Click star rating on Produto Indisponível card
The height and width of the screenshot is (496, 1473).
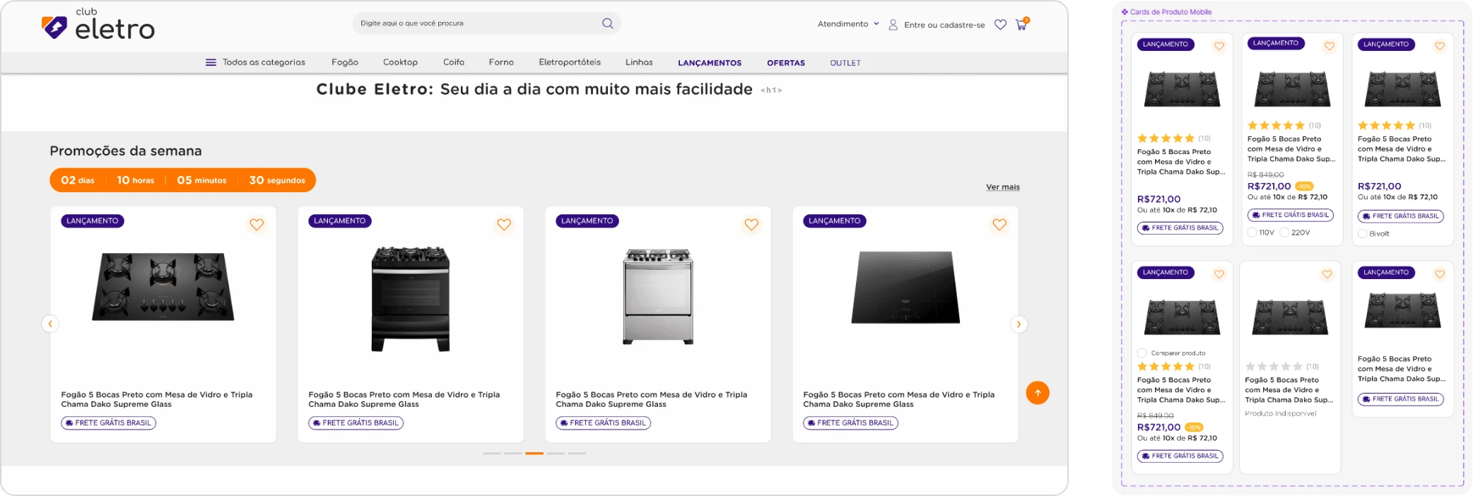coord(1274,367)
